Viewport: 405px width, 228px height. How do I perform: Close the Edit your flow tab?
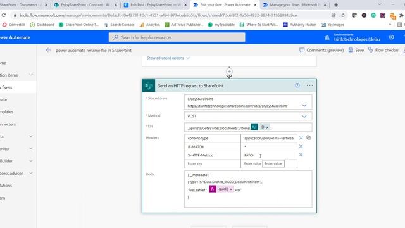[x=255, y=5]
